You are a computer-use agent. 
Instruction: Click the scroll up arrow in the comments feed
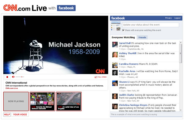click(181, 42)
